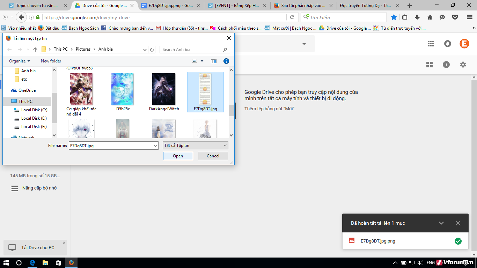Click the Open button
Screen dimensions: 477x268
coord(178,156)
